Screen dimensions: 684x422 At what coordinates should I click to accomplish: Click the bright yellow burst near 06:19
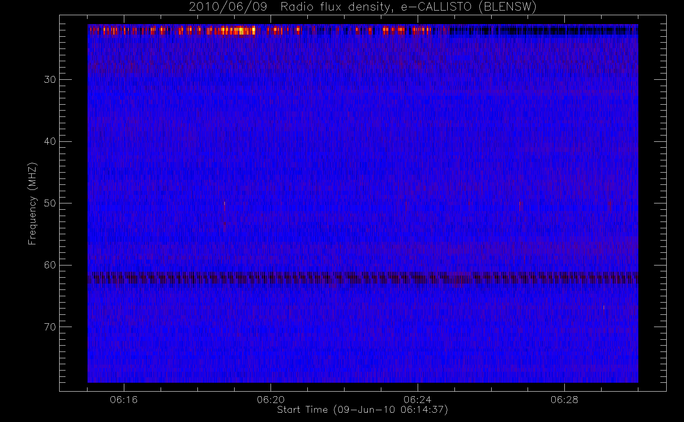238,30
